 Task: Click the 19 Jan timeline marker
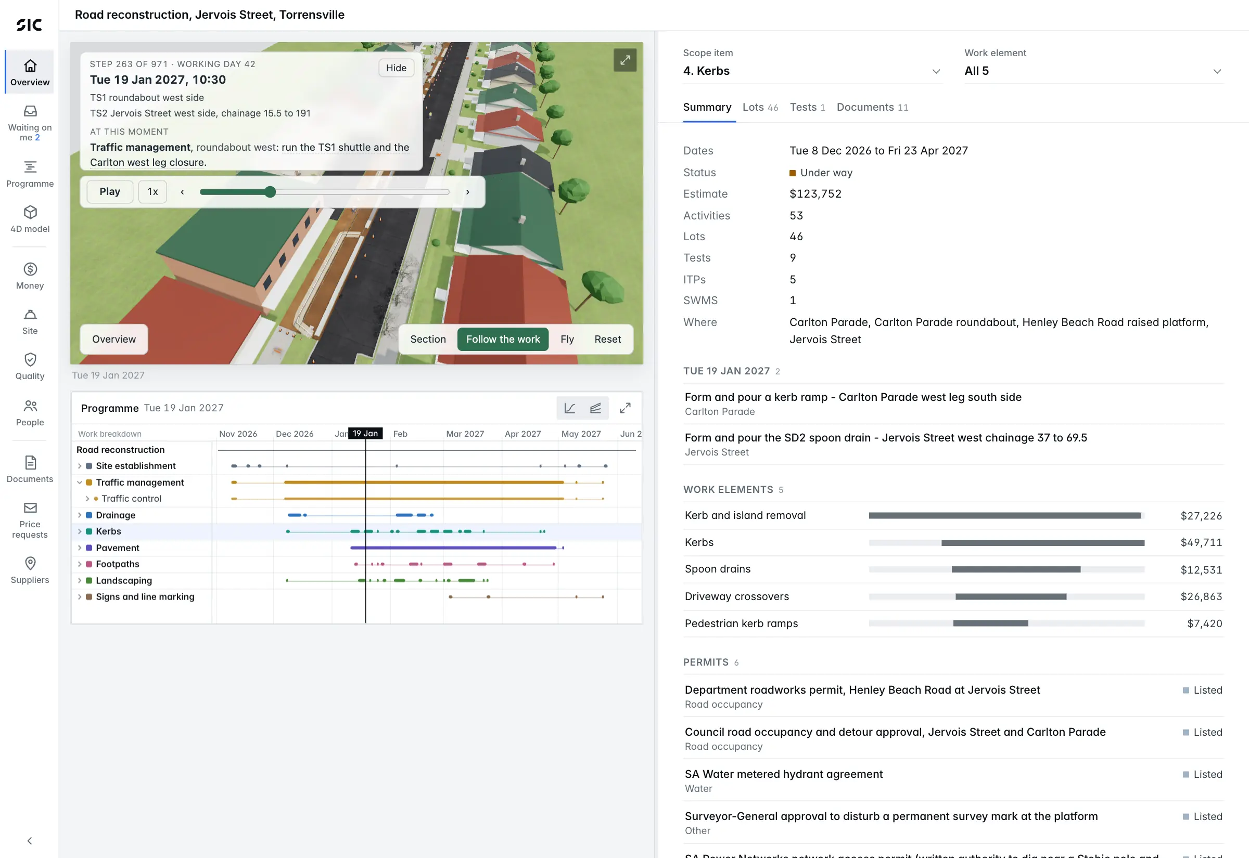pos(365,434)
